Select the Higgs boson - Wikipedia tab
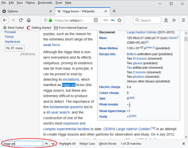 pos(82,11)
